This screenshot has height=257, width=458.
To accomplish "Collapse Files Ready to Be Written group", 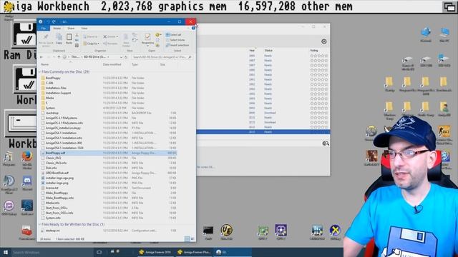I will pos(40,224).
